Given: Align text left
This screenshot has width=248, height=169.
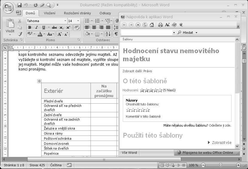Looking at the screenshot, I should [87, 27].
